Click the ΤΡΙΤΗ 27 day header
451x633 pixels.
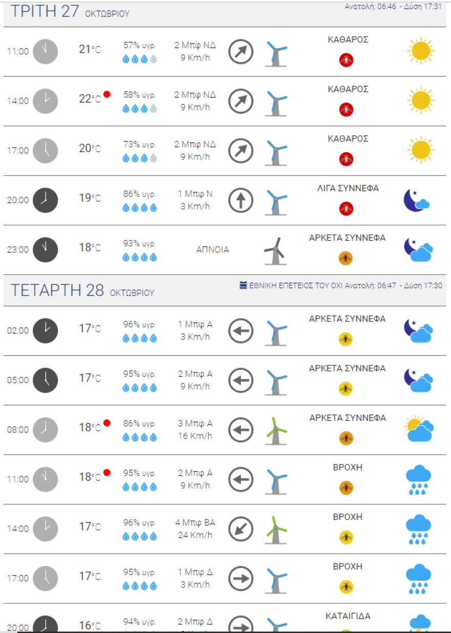point(45,12)
